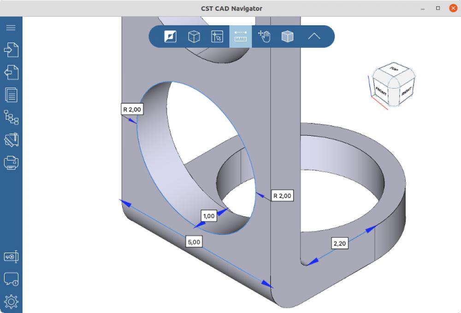461x313 pixels.
Task: Click the document list icon in the sidebar
Action: 11,95
